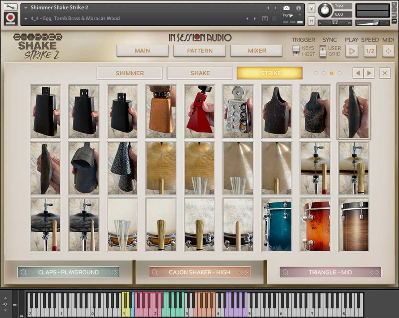Viewport: 399px width, 318px height.
Task: Select the first page indicator dot
Action: pyautogui.click(x=316, y=73)
